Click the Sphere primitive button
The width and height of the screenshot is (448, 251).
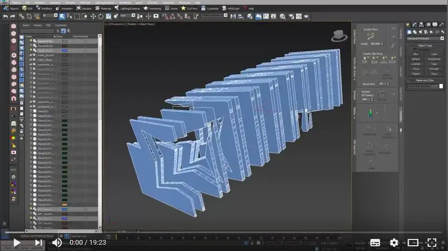tap(416, 59)
